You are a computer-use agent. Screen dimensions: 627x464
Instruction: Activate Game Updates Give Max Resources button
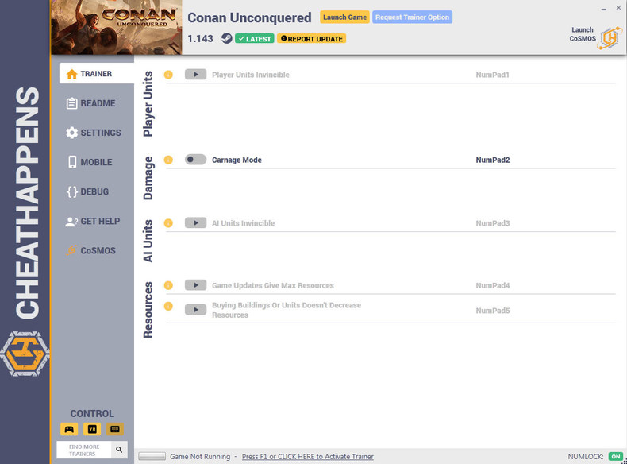tap(195, 285)
